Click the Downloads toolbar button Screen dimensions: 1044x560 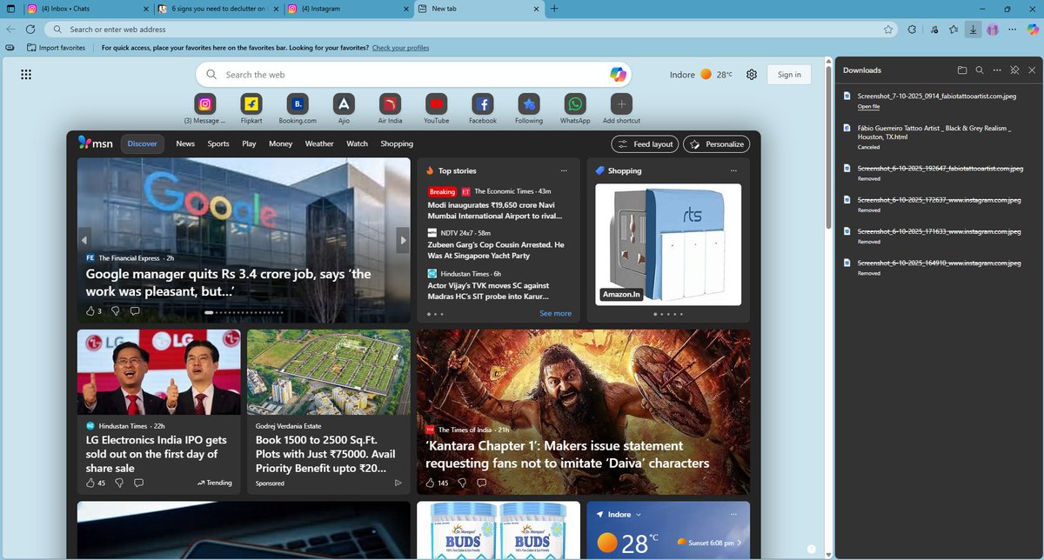973,29
